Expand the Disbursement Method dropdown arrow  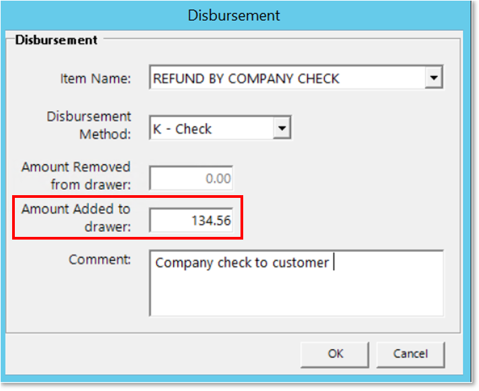[x=282, y=129]
